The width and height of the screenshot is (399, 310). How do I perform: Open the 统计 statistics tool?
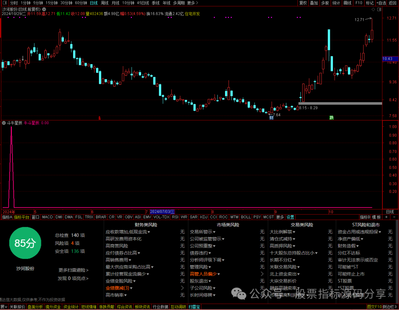336,3
